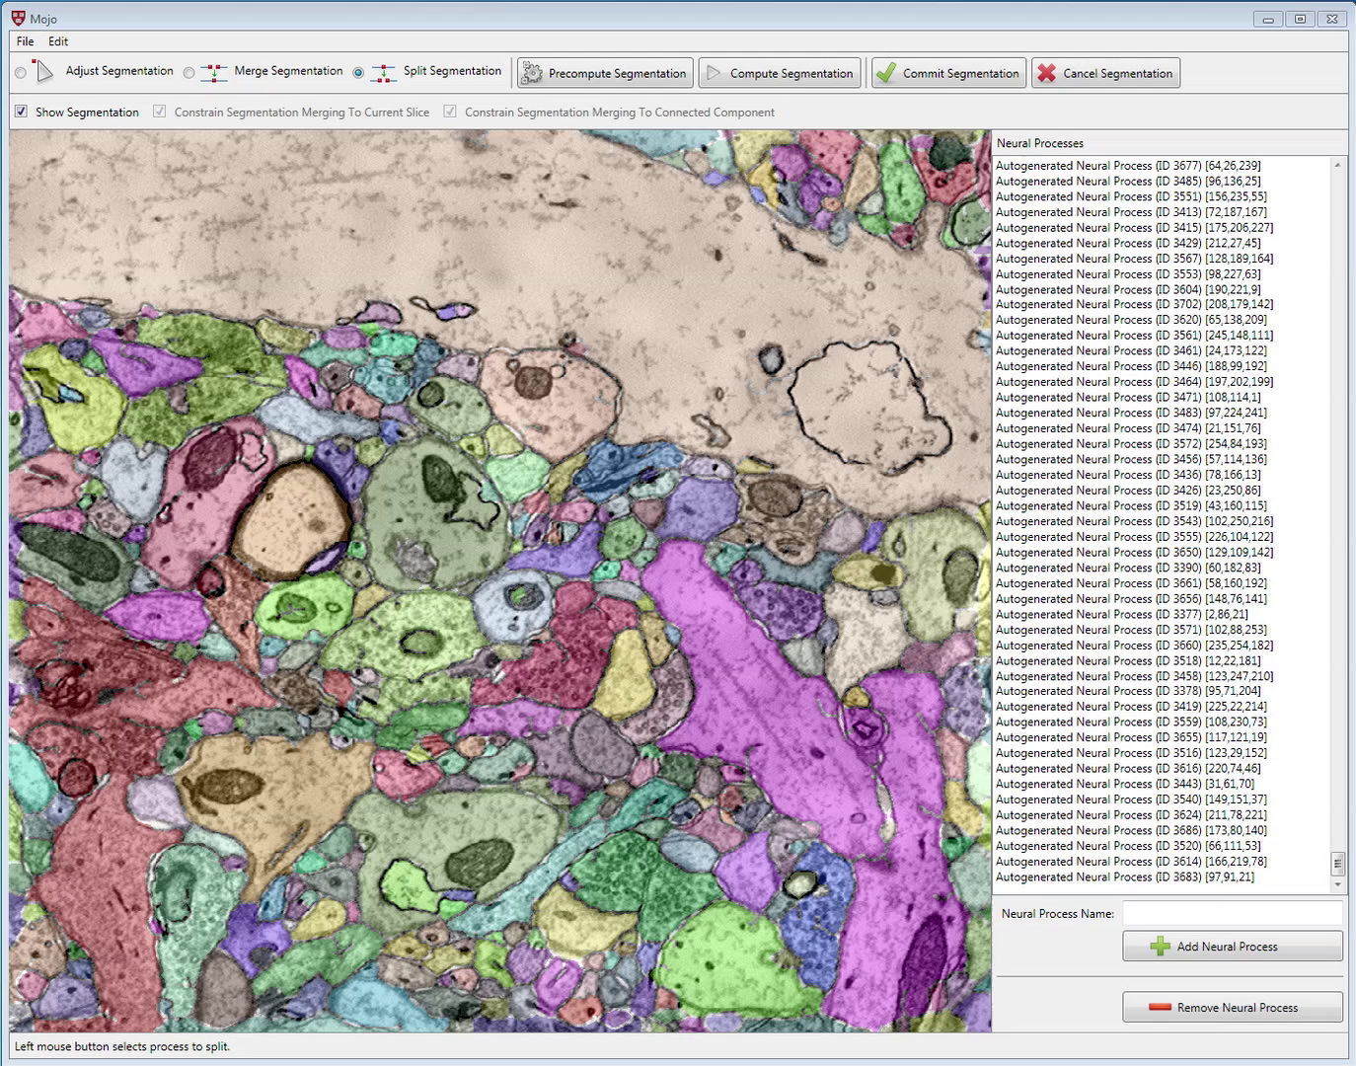Open the Edit menu
The height and width of the screenshot is (1066, 1356).
tap(58, 41)
